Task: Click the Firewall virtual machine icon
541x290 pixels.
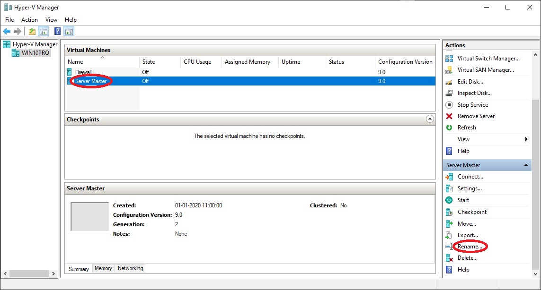Action: [70, 72]
